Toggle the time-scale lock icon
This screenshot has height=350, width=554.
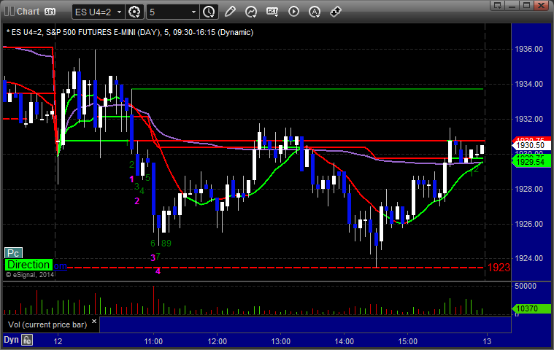(x=27, y=340)
